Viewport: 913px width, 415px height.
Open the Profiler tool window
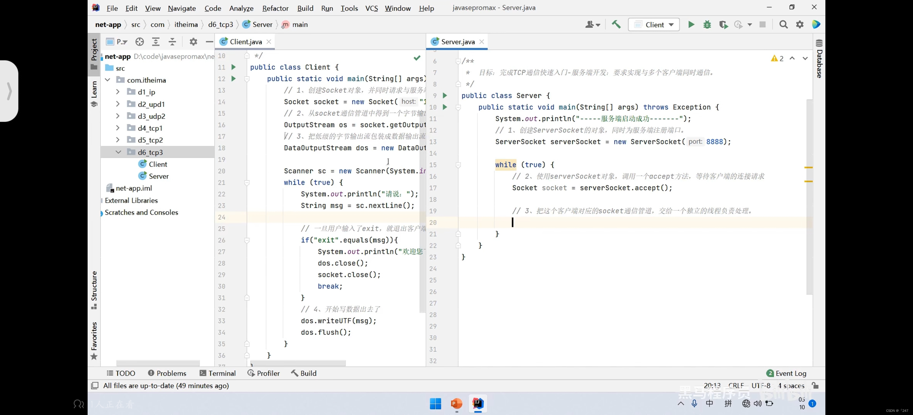point(264,373)
